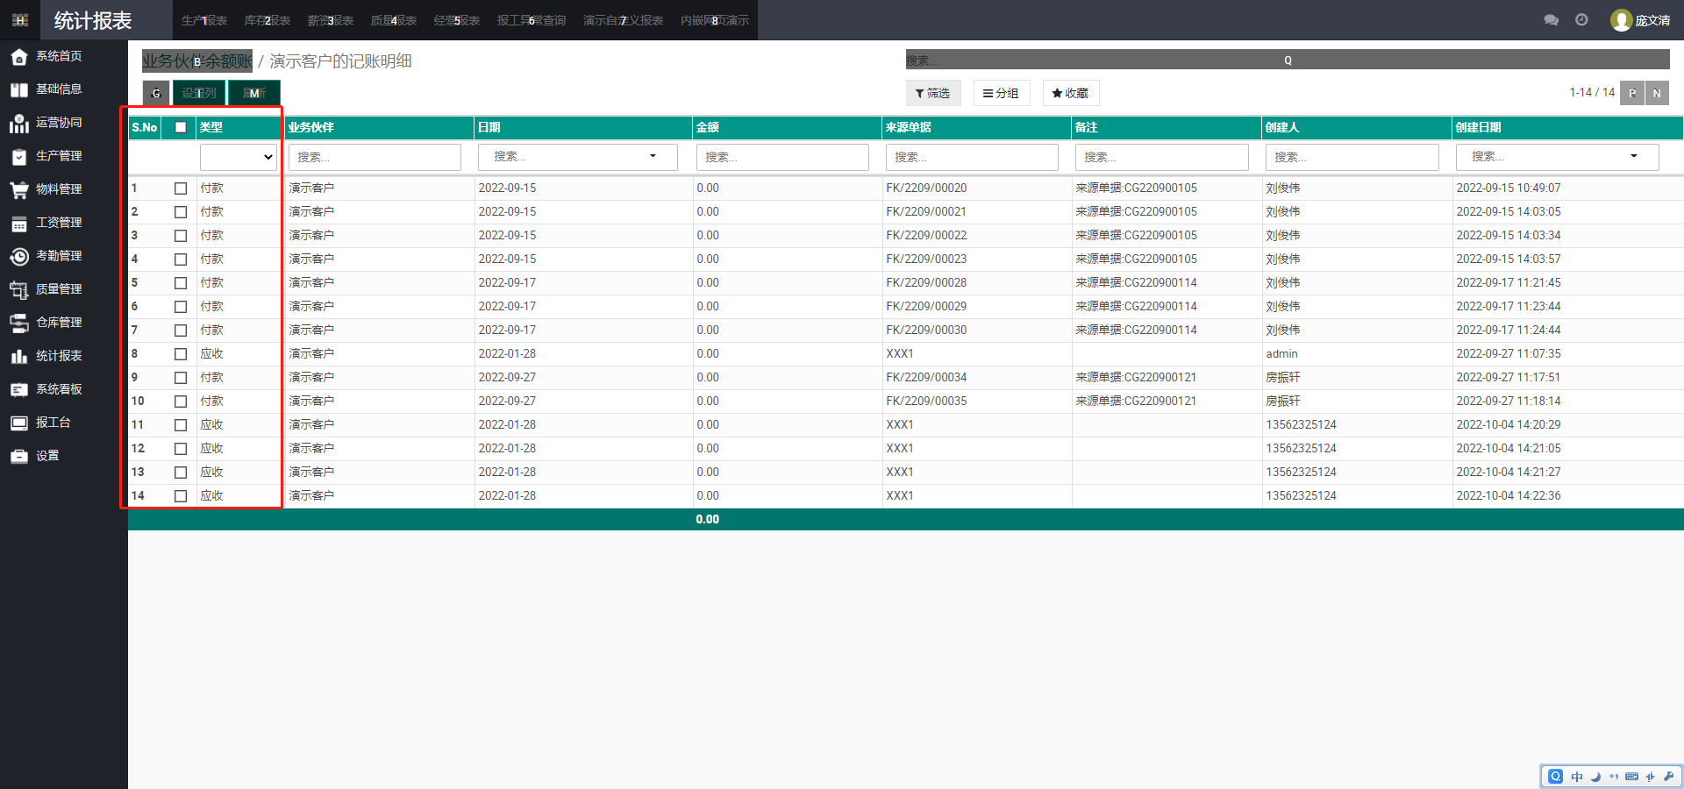Tick the checkbox for row 8

coord(181,354)
